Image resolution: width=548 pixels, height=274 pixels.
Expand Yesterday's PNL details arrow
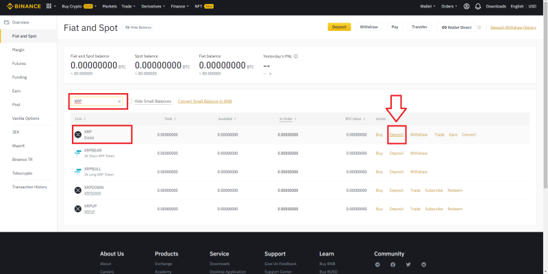tap(270, 74)
